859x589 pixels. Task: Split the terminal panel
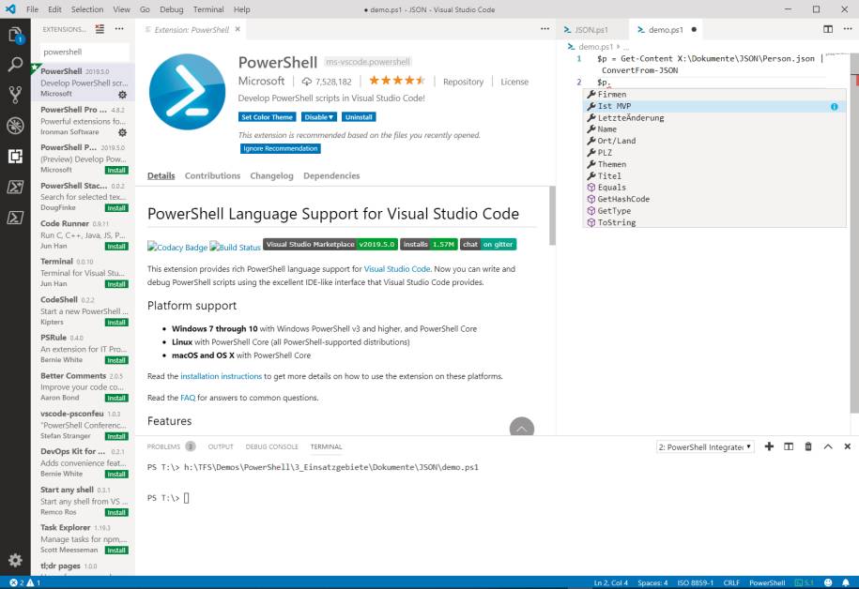[789, 446]
